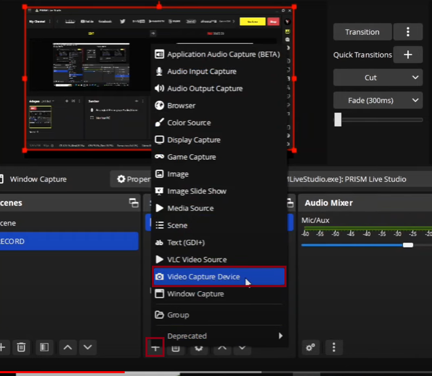Open the scene filters icon
The height and width of the screenshot is (376, 432).
tap(45, 347)
